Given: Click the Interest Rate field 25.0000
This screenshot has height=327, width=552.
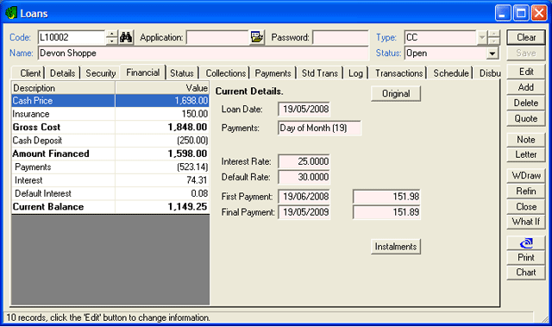Looking at the screenshot, I should pyautogui.click(x=304, y=161).
